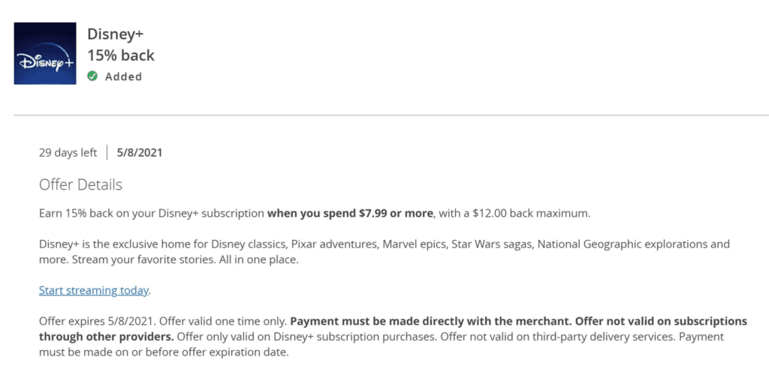Click the 15% back offer heading
The image size is (769, 369).
point(121,55)
